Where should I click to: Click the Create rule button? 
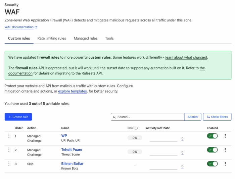coord(18,117)
